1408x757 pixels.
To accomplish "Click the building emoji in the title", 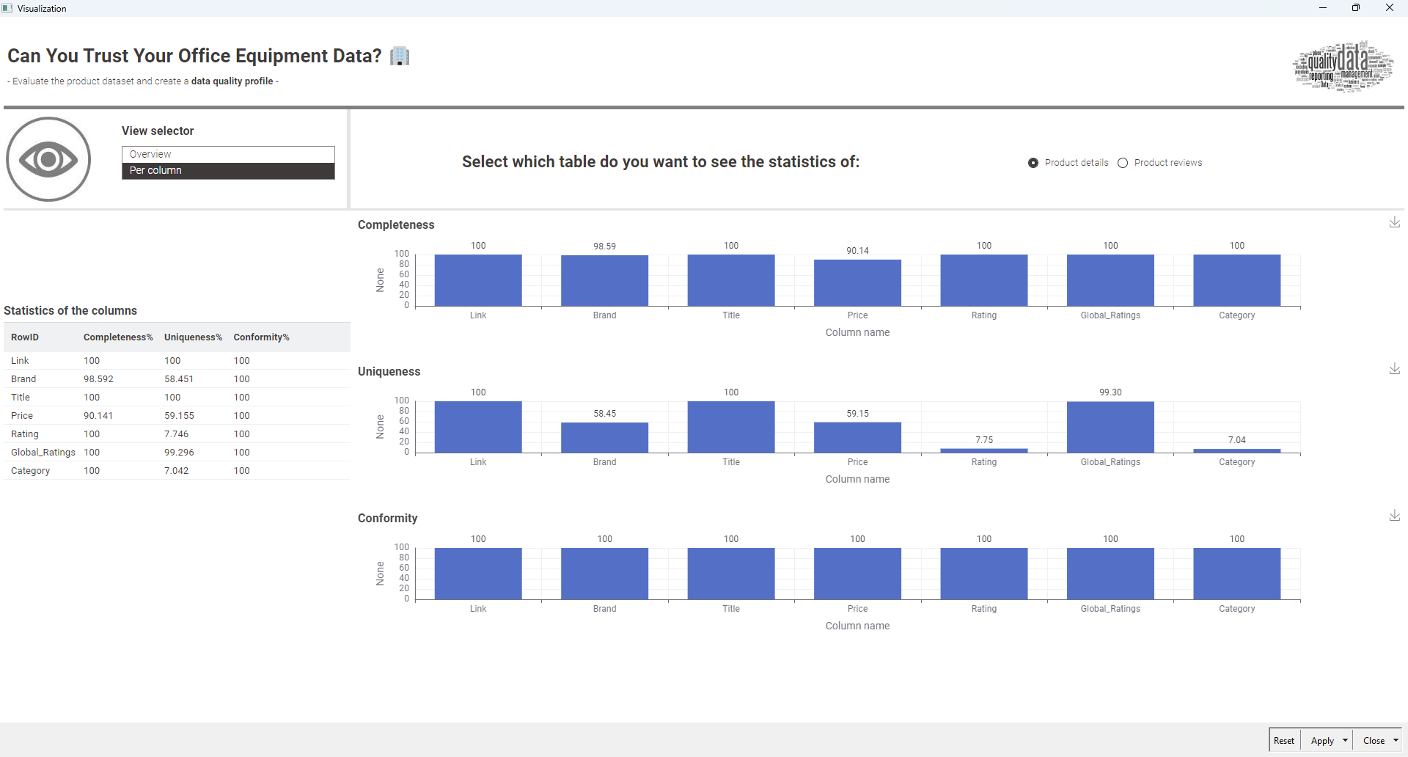I will (x=400, y=56).
